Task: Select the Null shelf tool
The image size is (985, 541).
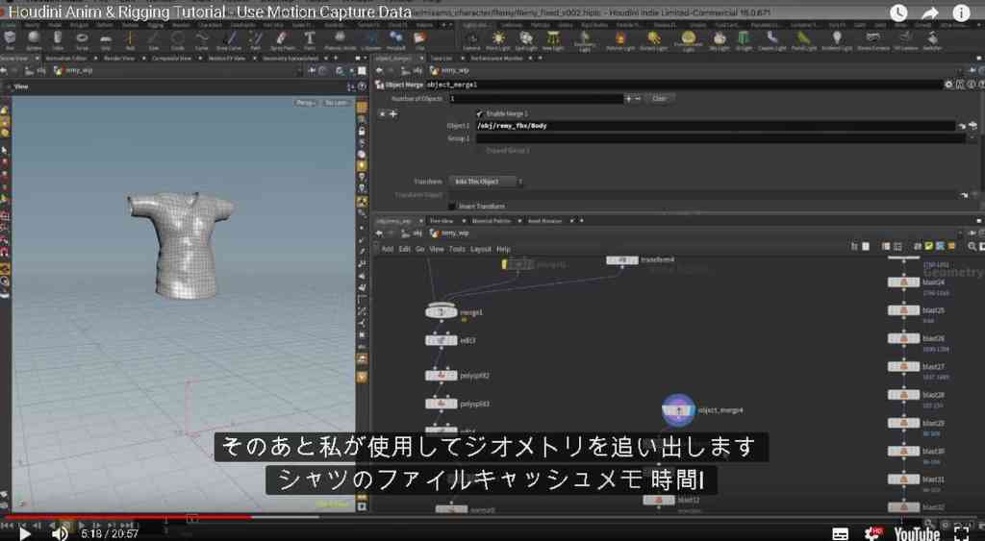Action: pyautogui.click(x=130, y=39)
